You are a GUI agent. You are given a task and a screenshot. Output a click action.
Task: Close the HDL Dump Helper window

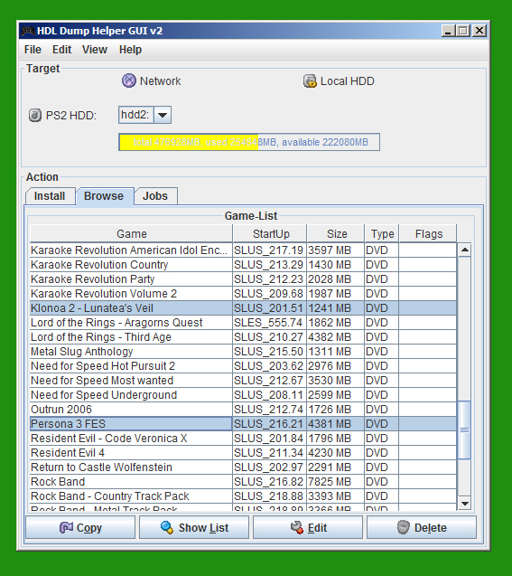tap(479, 31)
